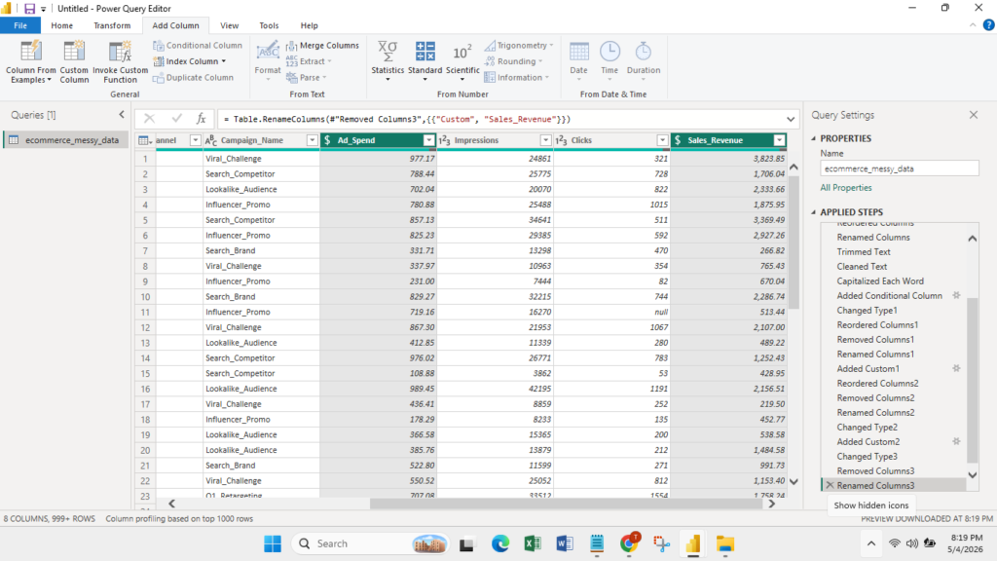Open the Standard arithmetic tool
This screenshot has height=561, width=997.
pyautogui.click(x=425, y=61)
